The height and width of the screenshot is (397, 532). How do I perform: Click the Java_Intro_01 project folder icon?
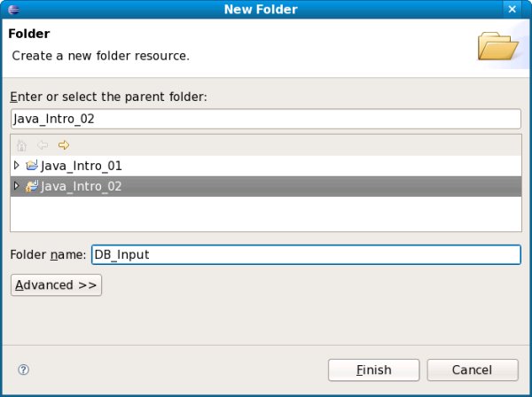32,166
